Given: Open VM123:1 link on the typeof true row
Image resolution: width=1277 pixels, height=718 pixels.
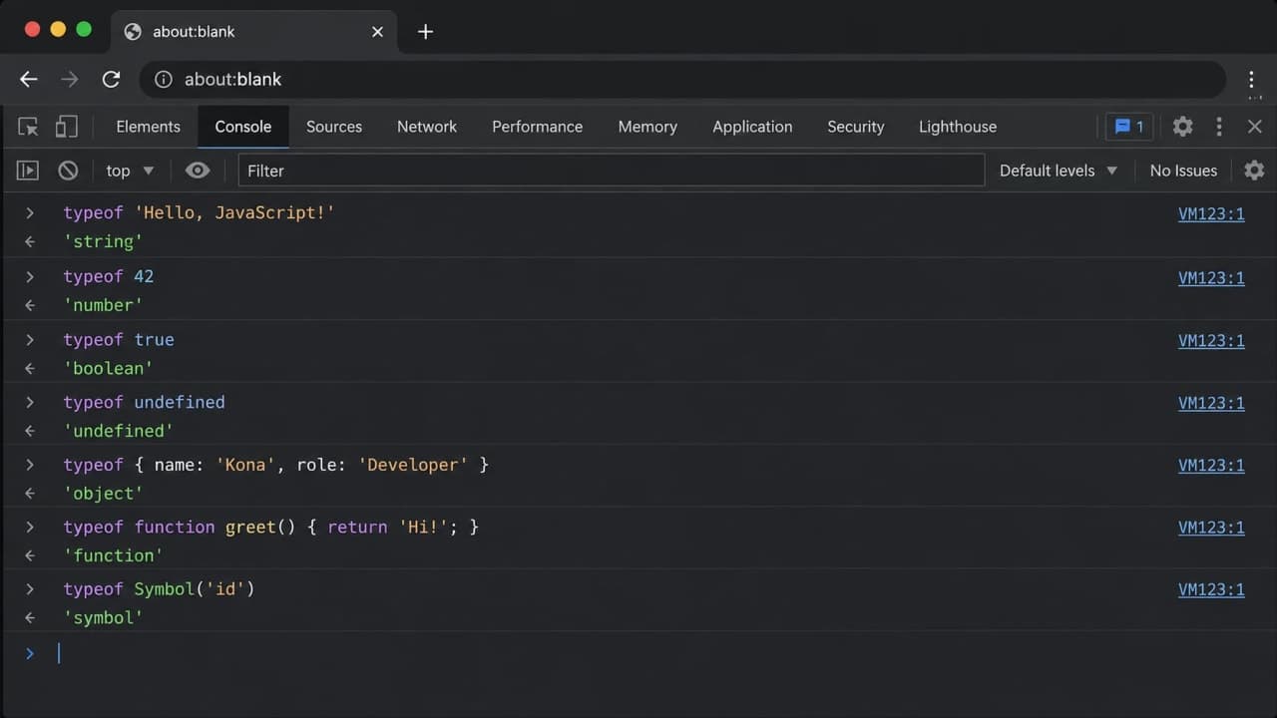Looking at the screenshot, I should point(1211,340).
